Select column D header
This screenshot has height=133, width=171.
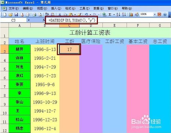click(91, 25)
